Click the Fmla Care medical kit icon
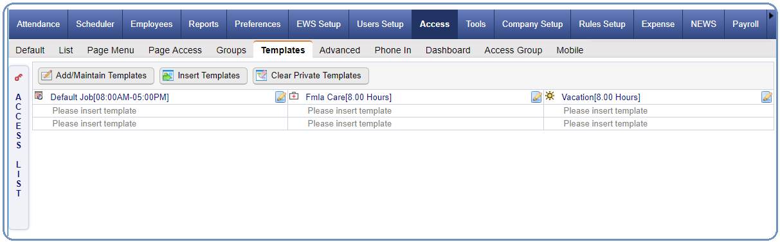The image size is (780, 242). point(294,96)
